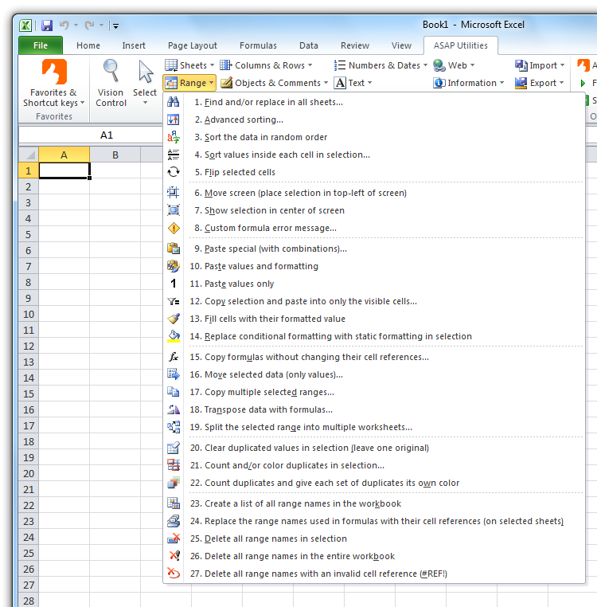Click the Paste values only '1' icon
The image size is (597, 607).
174,284
